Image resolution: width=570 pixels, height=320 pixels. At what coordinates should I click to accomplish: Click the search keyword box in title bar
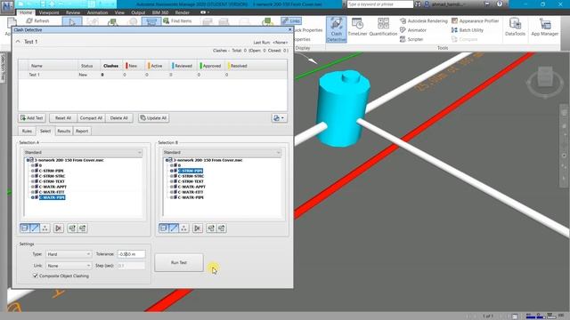(380, 4)
